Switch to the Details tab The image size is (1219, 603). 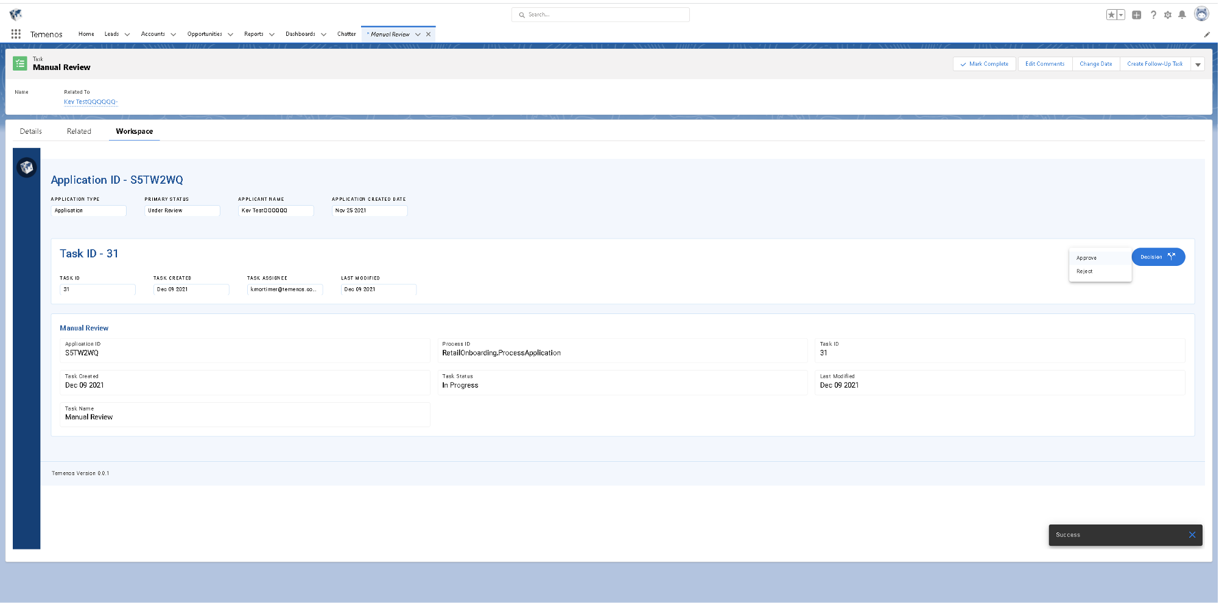[x=31, y=131]
